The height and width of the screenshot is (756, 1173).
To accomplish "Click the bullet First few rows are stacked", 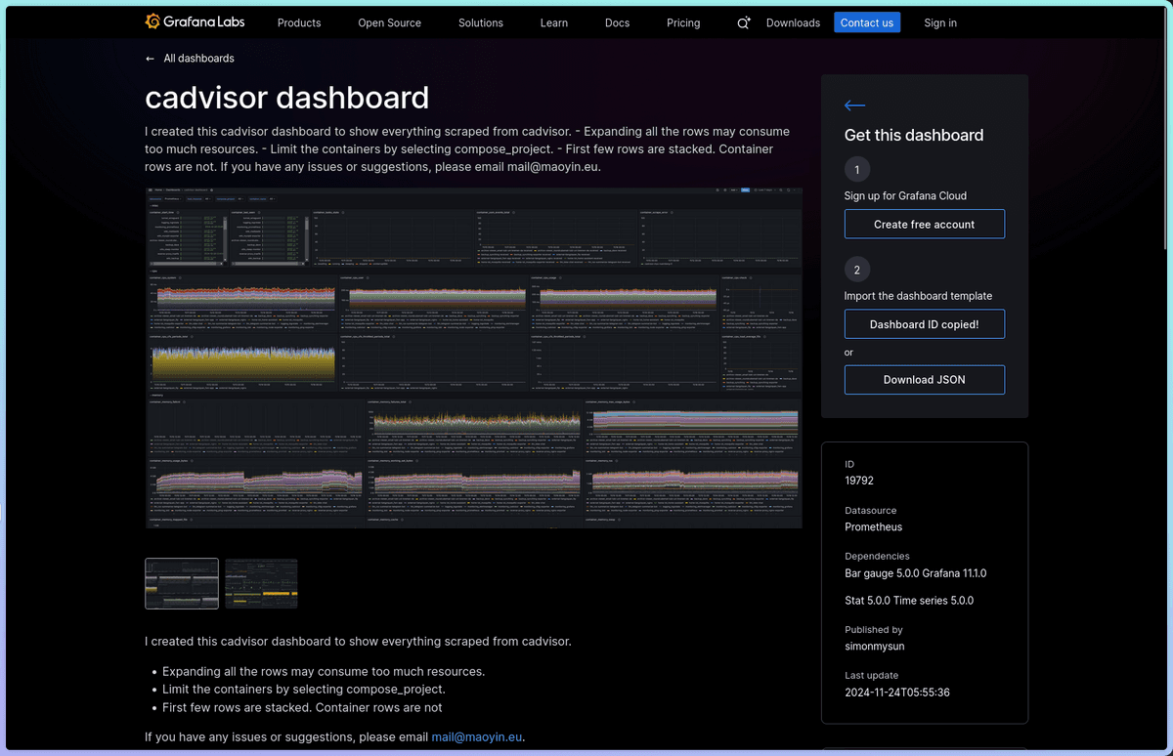I will (302, 707).
